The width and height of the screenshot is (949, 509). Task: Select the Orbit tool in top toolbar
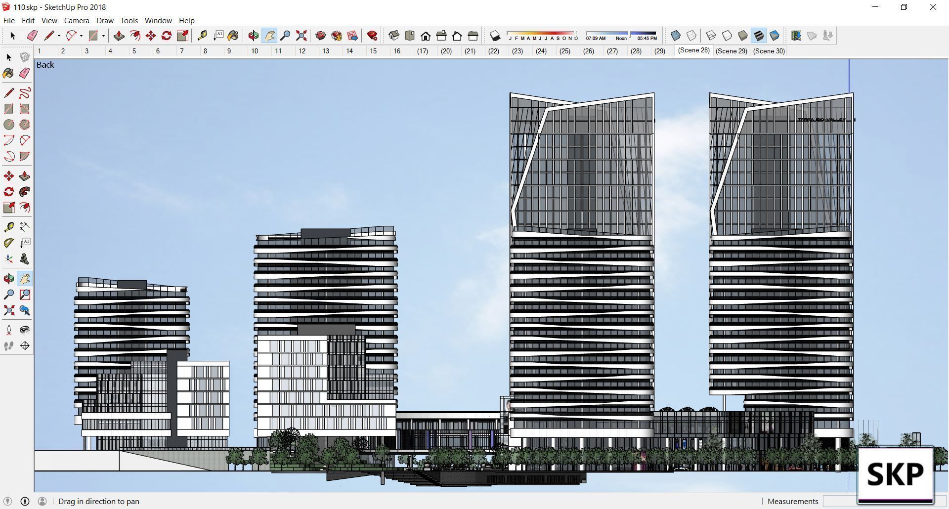[253, 36]
